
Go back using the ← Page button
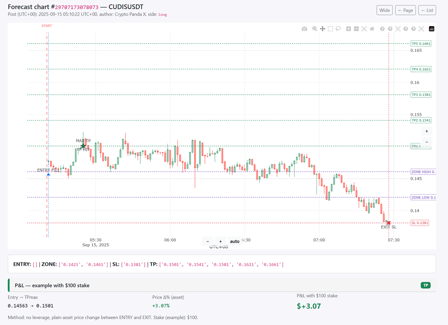pyautogui.click(x=405, y=10)
